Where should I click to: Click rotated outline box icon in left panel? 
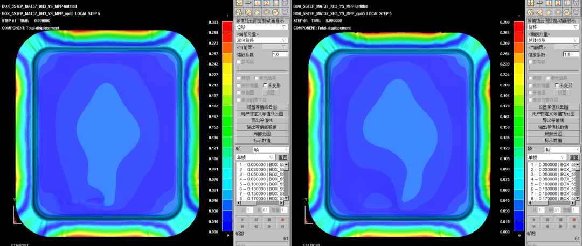pyautogui.click(x=257, y=12)
